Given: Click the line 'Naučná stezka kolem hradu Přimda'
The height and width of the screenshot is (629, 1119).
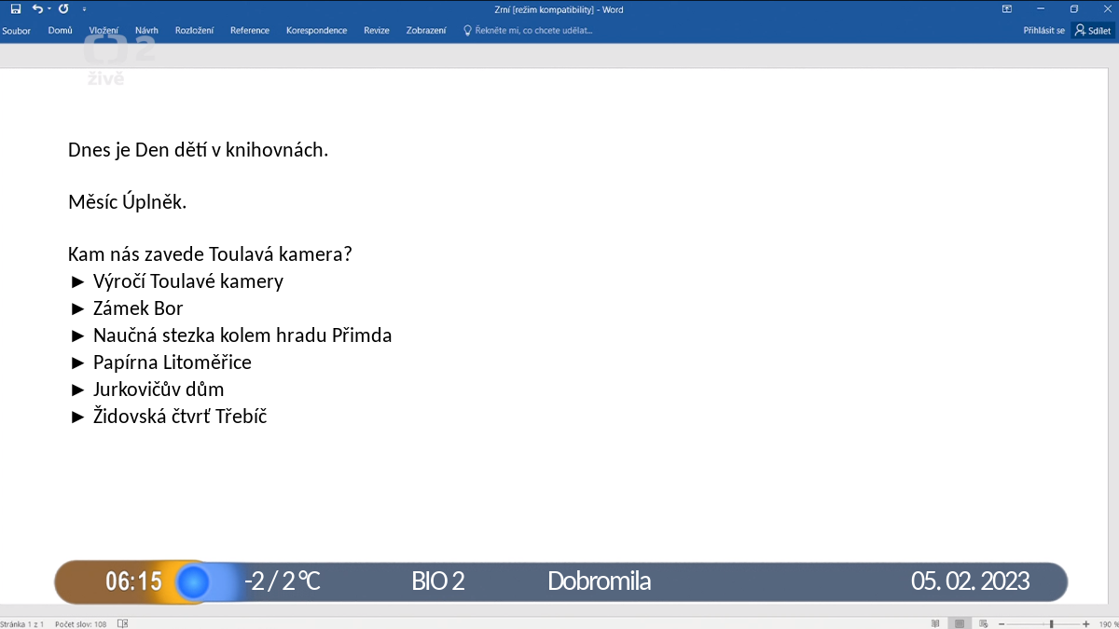Looking at the screenshot, I should [x=230, y=335].
